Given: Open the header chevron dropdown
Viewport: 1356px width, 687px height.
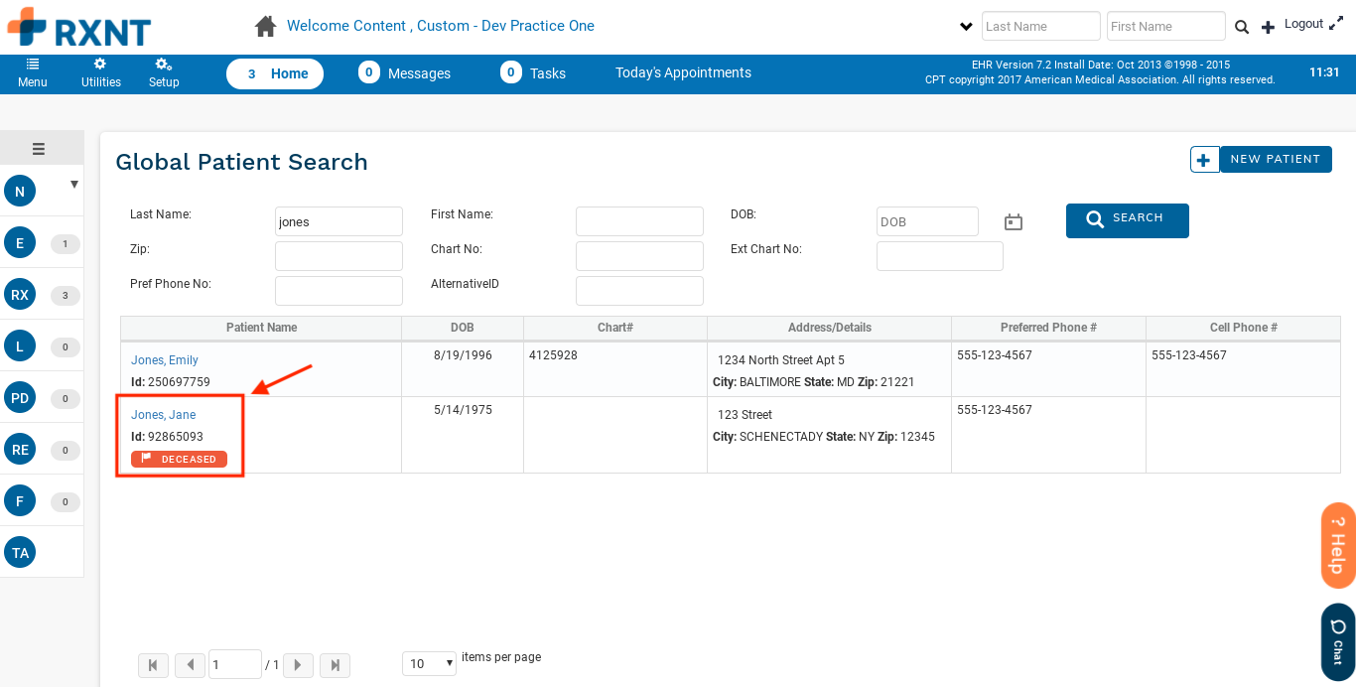Looking at the screenshot, I should point(966,27).
